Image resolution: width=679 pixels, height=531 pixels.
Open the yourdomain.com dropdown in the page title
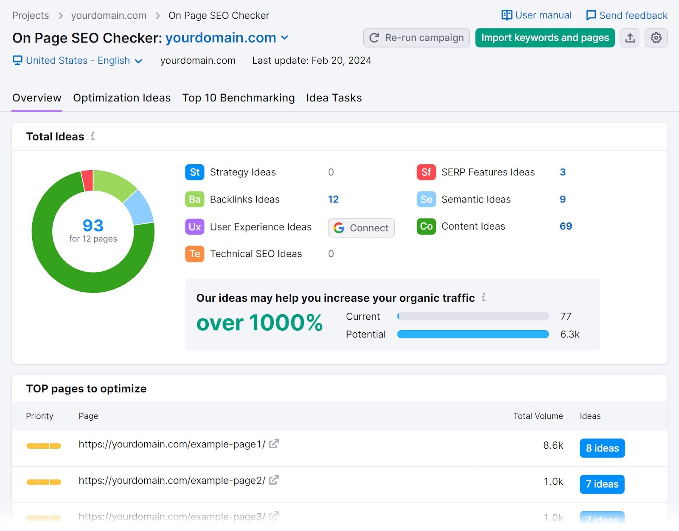point(285,38)
